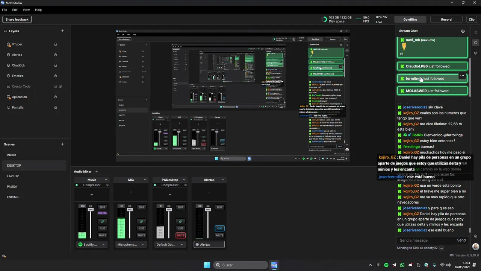Click the Music track volume fader handle
This screenshot has width=481, height=271.
pos(91,210)
